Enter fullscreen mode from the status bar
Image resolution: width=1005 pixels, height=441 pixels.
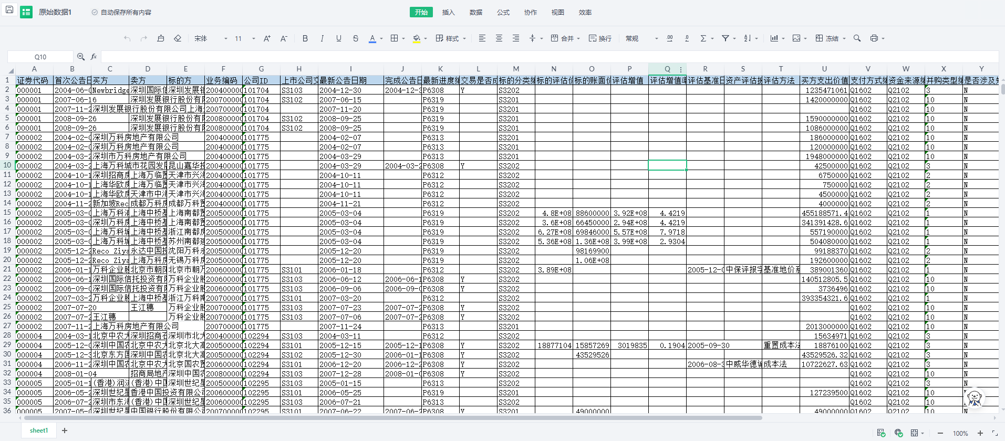click(x=994, y=433)
